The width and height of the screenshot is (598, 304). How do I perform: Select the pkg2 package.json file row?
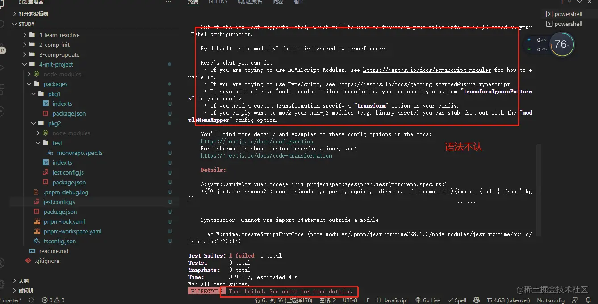pos(94,182)
